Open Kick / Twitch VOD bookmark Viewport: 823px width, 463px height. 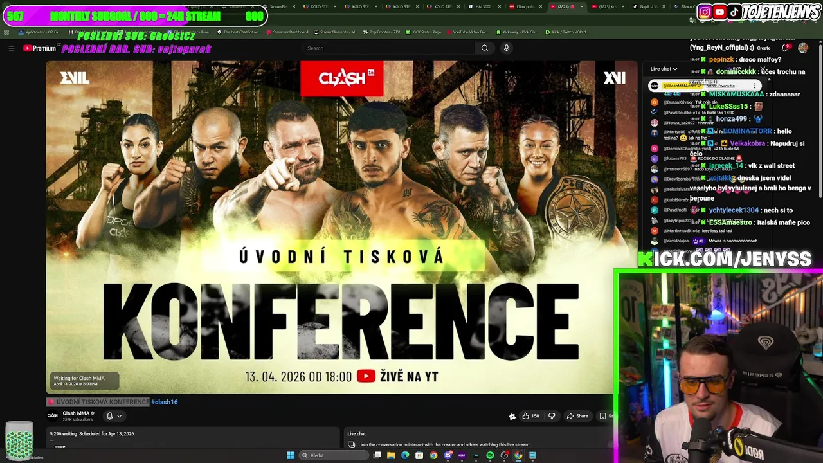[x=566, y=32]
